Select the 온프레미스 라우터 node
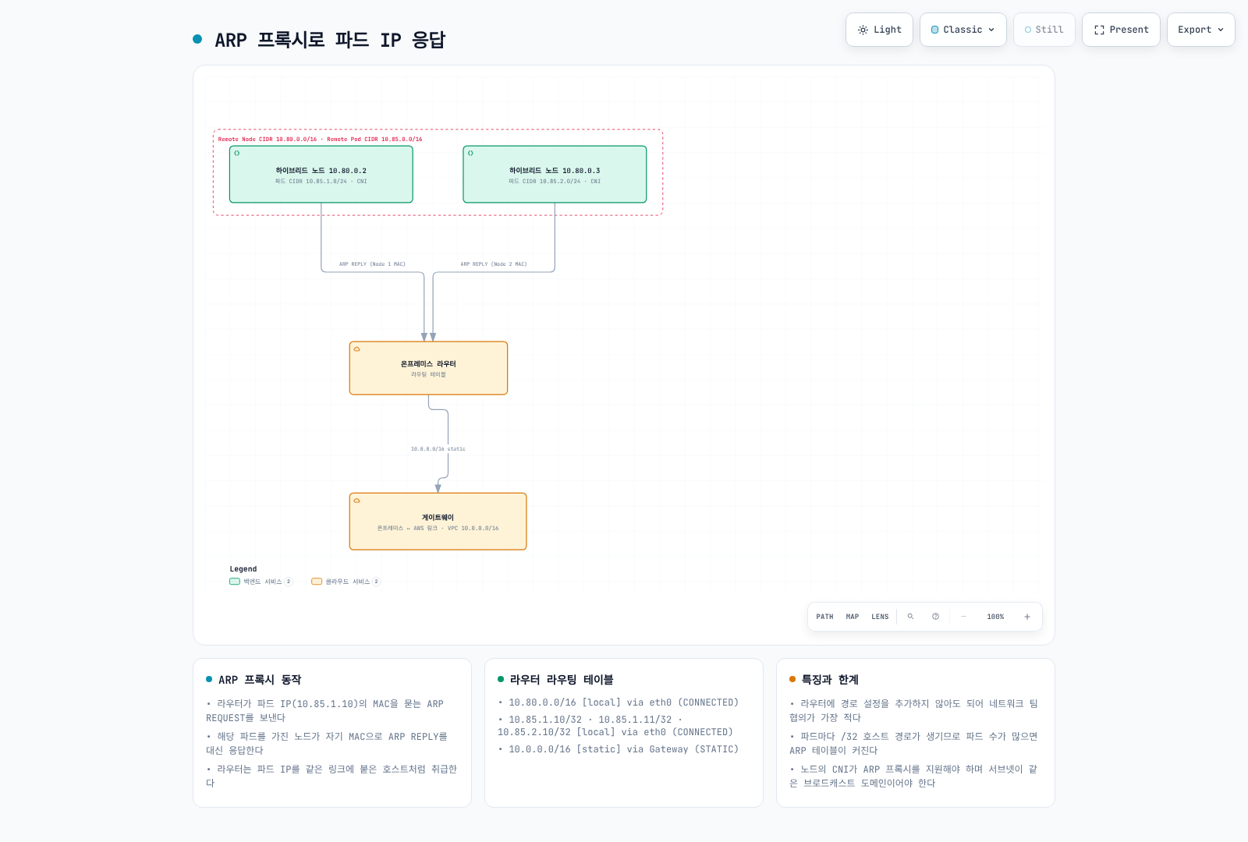The image size is (1248, 842). click(428, 368)
